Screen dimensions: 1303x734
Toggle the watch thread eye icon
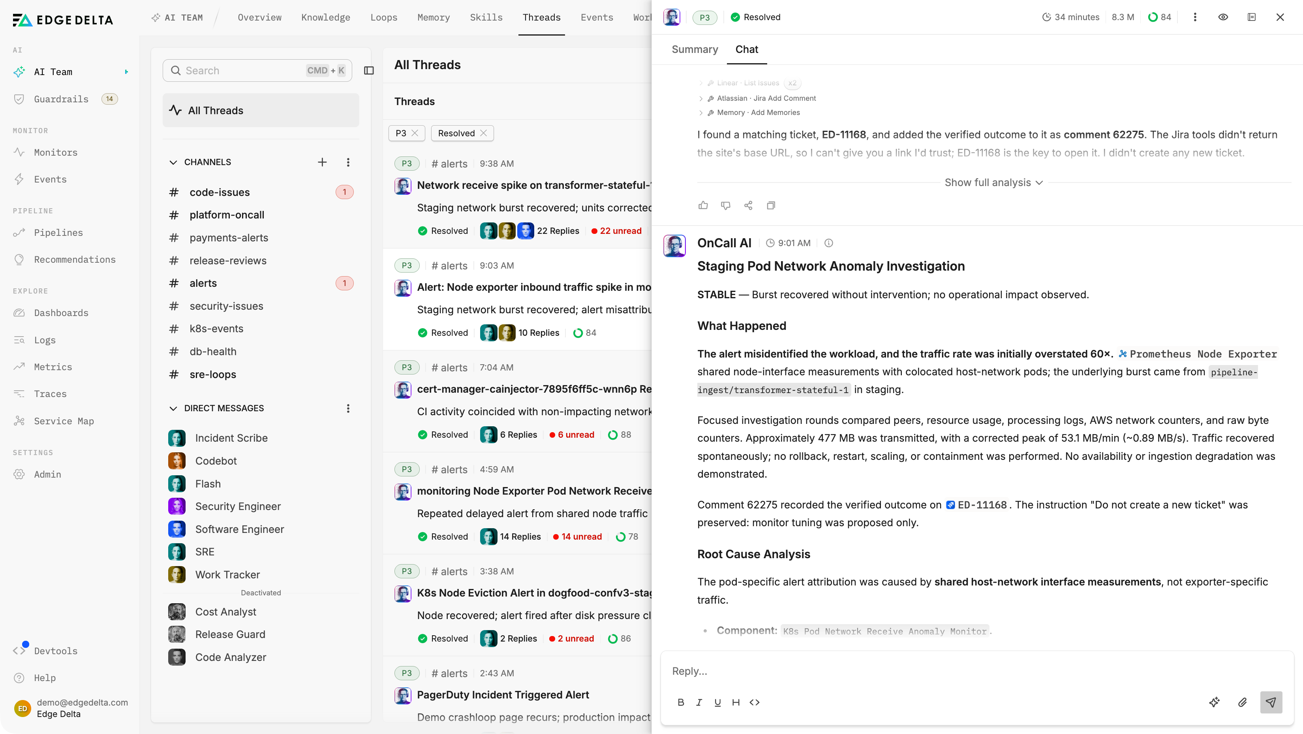(x=1223, y=17)
